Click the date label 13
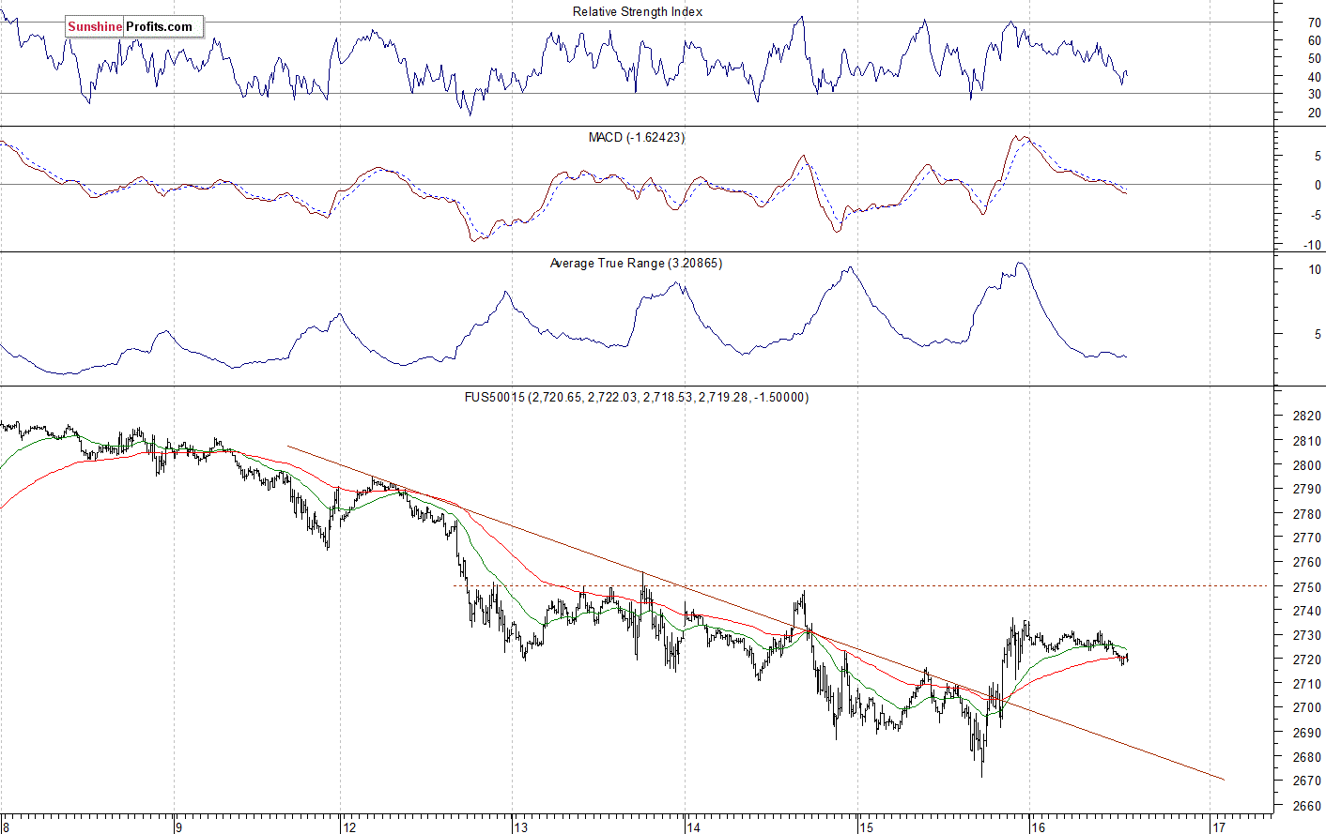1326x834 pixels. (520, 827)
